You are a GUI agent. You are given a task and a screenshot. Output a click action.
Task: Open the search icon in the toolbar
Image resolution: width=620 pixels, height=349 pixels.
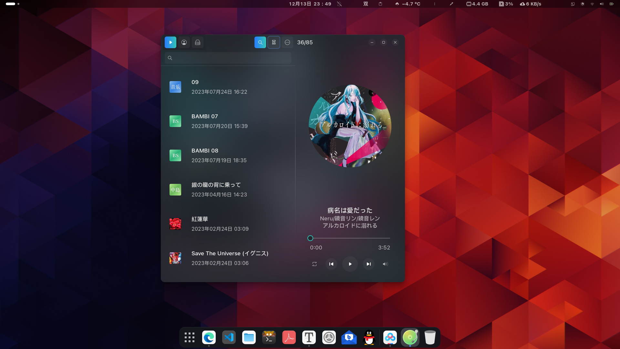pyautogui.click(x=260, y=42)
